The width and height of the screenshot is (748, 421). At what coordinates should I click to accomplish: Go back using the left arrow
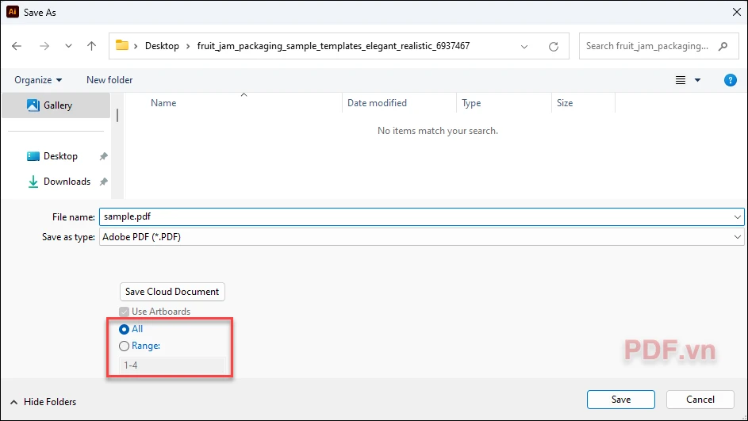click(17, 46)
